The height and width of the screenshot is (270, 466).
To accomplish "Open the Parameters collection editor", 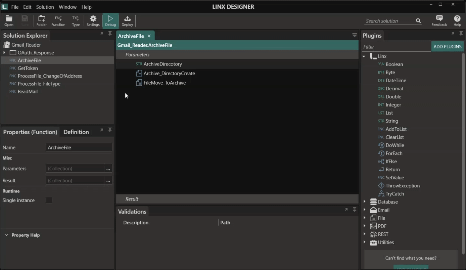I will click(108, 169).
